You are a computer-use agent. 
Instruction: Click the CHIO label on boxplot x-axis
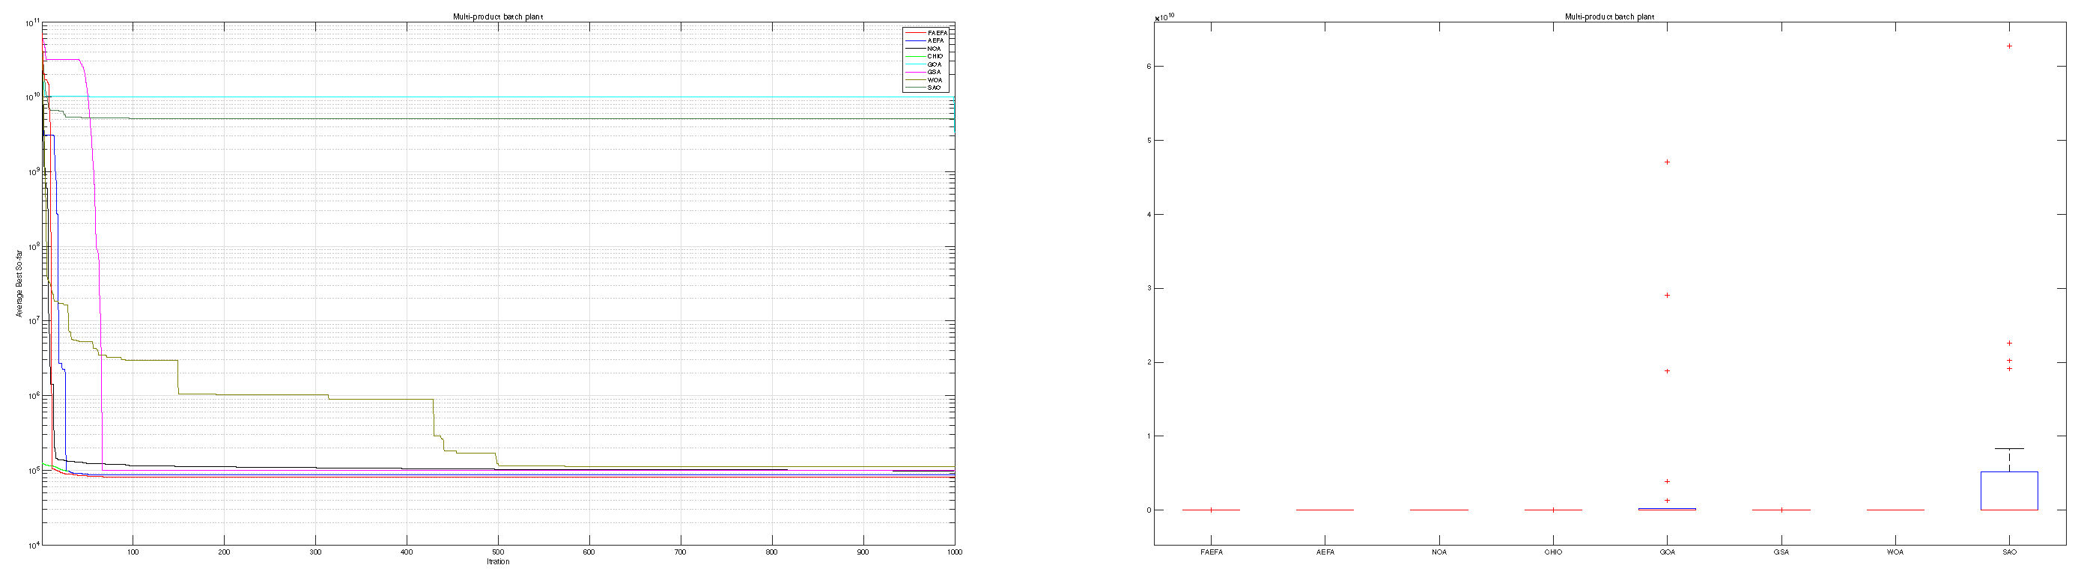click(x=1552, y=552)
